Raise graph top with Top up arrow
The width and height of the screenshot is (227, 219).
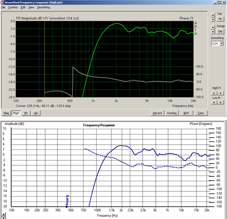click(213, 15)
